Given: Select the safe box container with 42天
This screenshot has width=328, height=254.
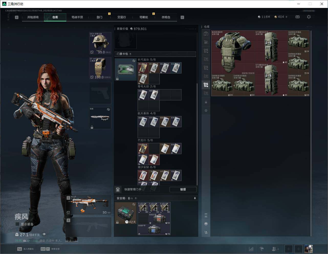Looking at the screenshot, I should 126,213.
